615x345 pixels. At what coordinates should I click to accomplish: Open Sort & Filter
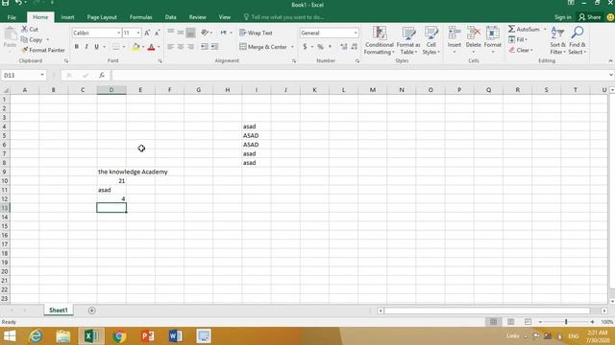[557, 40]
